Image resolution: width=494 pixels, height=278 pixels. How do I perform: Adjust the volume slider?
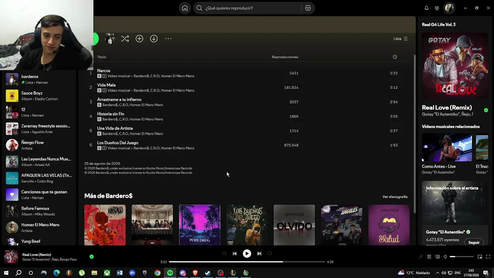click(462, 257)
